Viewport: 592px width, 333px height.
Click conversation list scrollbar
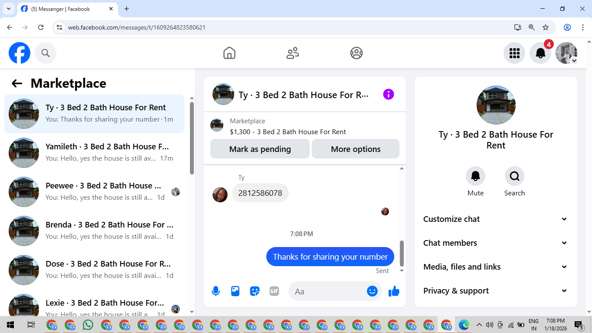tap(192, 138)
